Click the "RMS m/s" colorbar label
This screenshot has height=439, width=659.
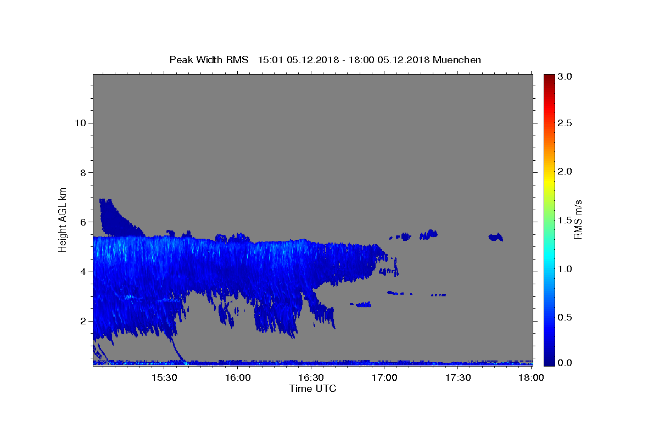coord(577,219)
